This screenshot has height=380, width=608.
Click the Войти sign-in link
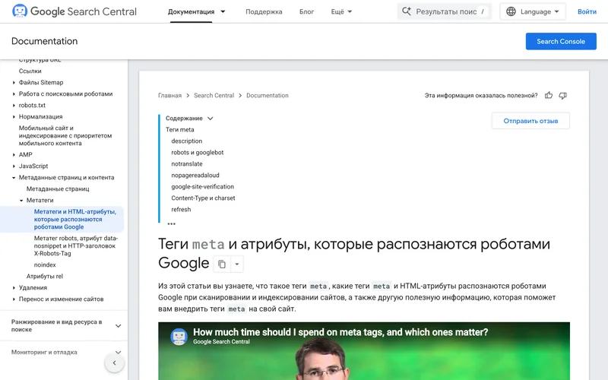[587, 11]
